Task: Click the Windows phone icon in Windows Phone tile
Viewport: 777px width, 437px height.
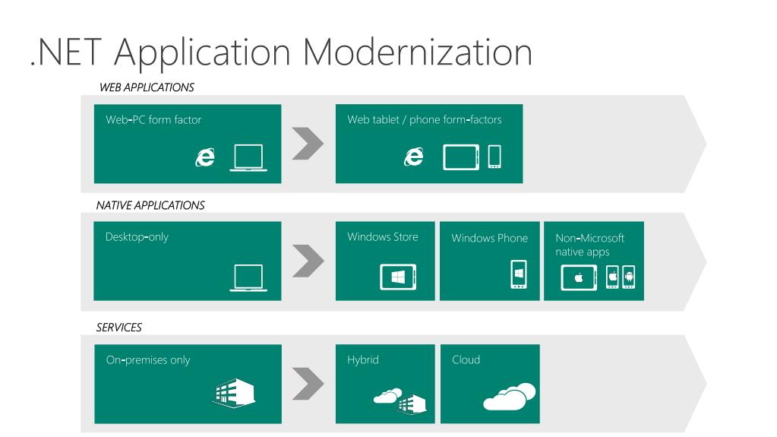Action: [519, 274]
